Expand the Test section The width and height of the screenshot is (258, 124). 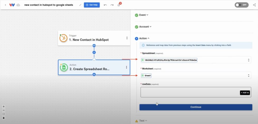pos(144,121)
